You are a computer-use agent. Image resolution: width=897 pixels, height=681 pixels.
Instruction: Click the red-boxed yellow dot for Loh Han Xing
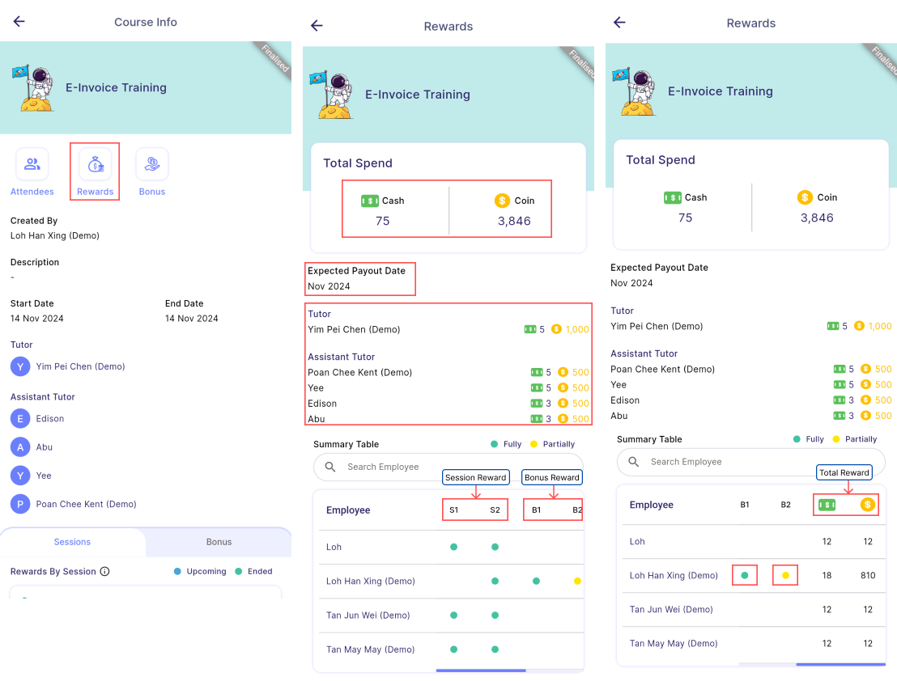[785, 576]
